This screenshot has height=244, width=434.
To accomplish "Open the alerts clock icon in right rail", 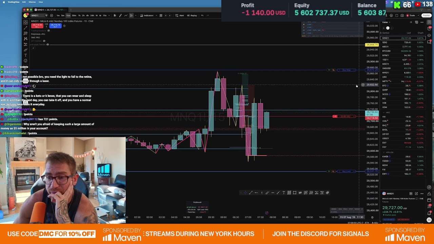I will [429, 29].
